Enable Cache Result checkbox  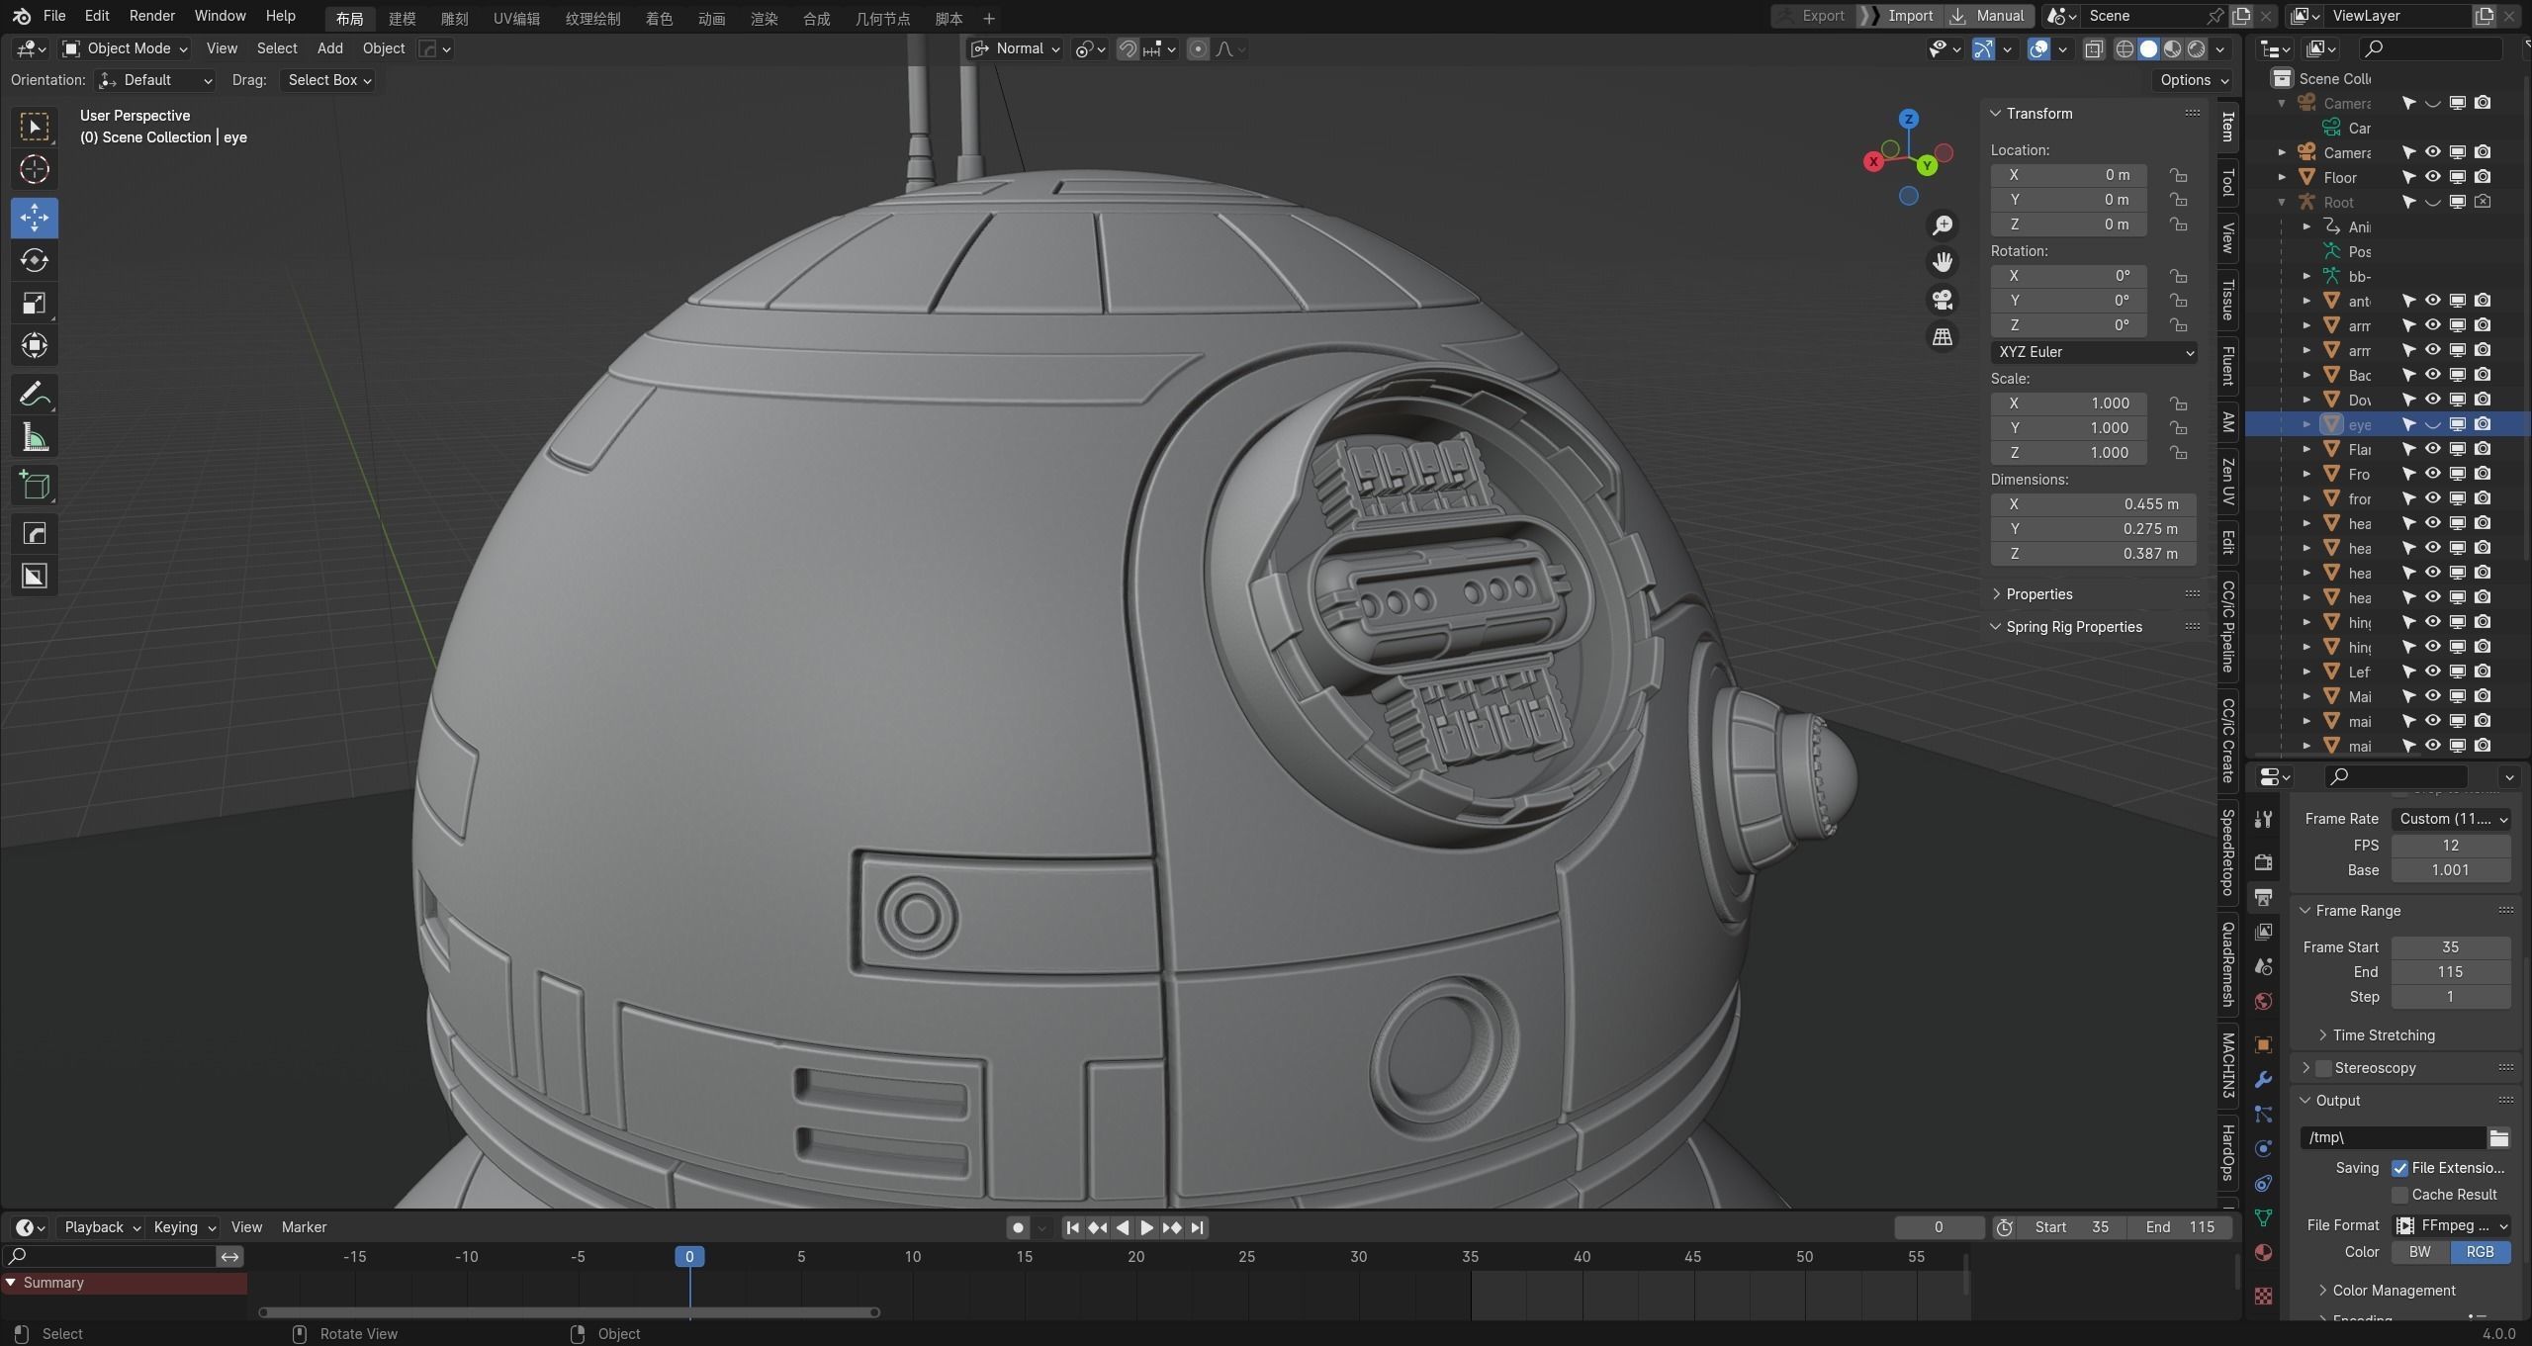pyautogui.click(x=2399, y=1196)
